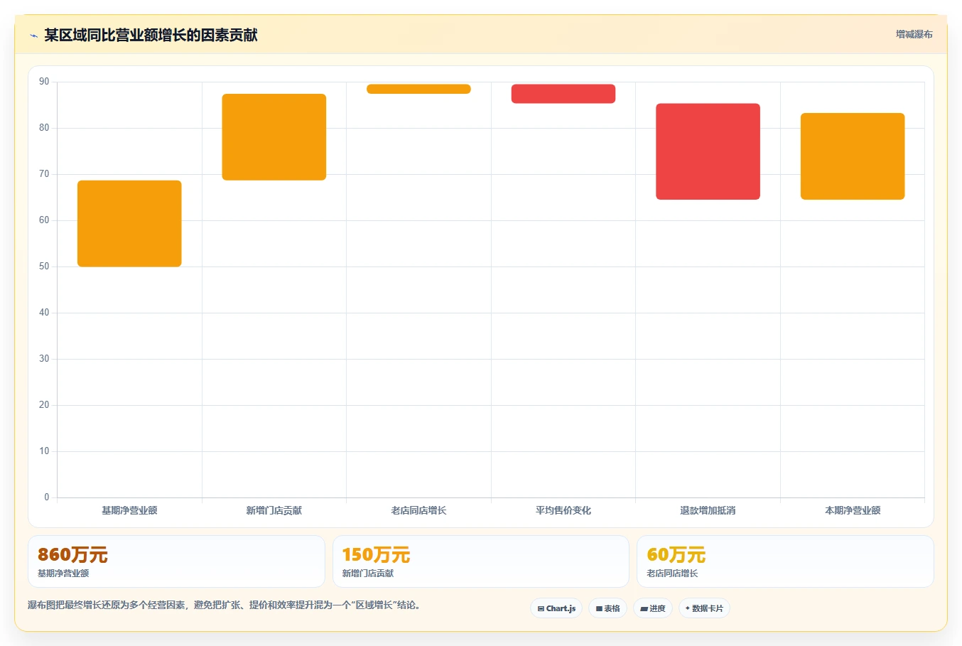Click the 本期净营业额 axis label
962x646 pixels.
853,510
